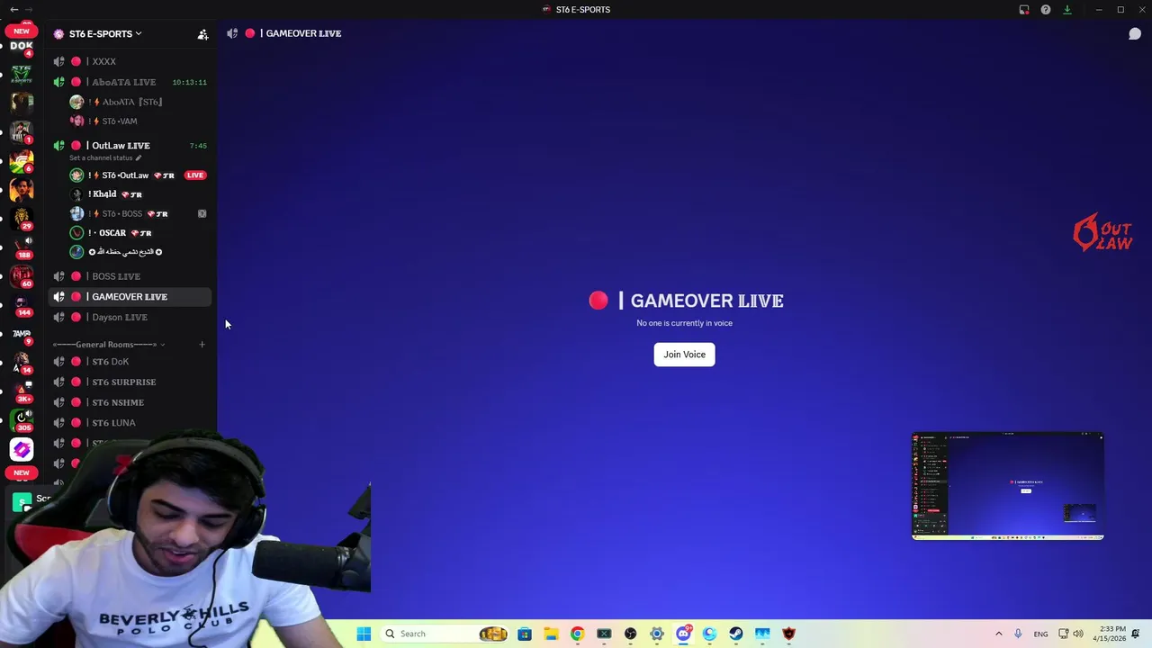Open the server icon with badge 29

(x=22, y=217)
